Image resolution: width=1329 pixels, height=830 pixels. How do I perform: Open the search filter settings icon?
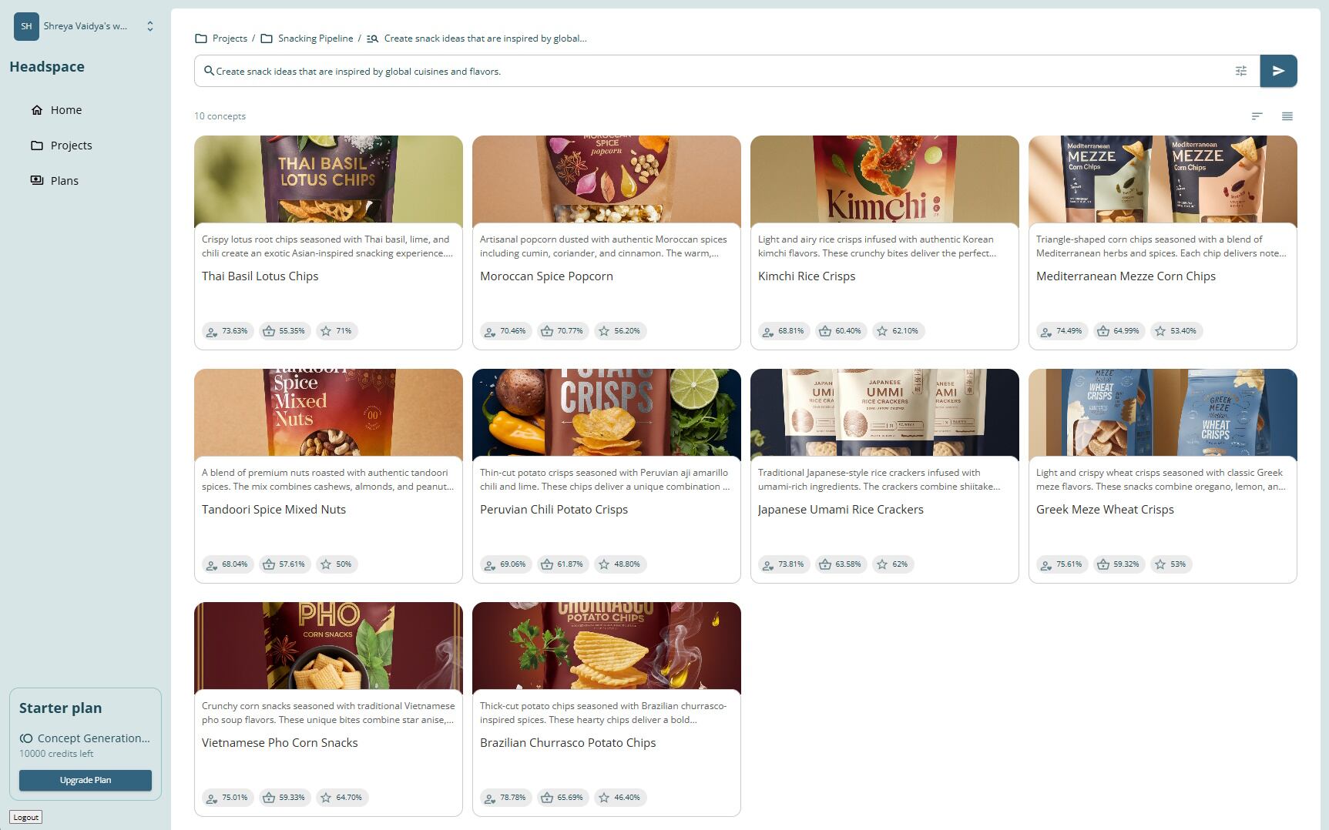pyautogui.click(x=1241, y=71)
